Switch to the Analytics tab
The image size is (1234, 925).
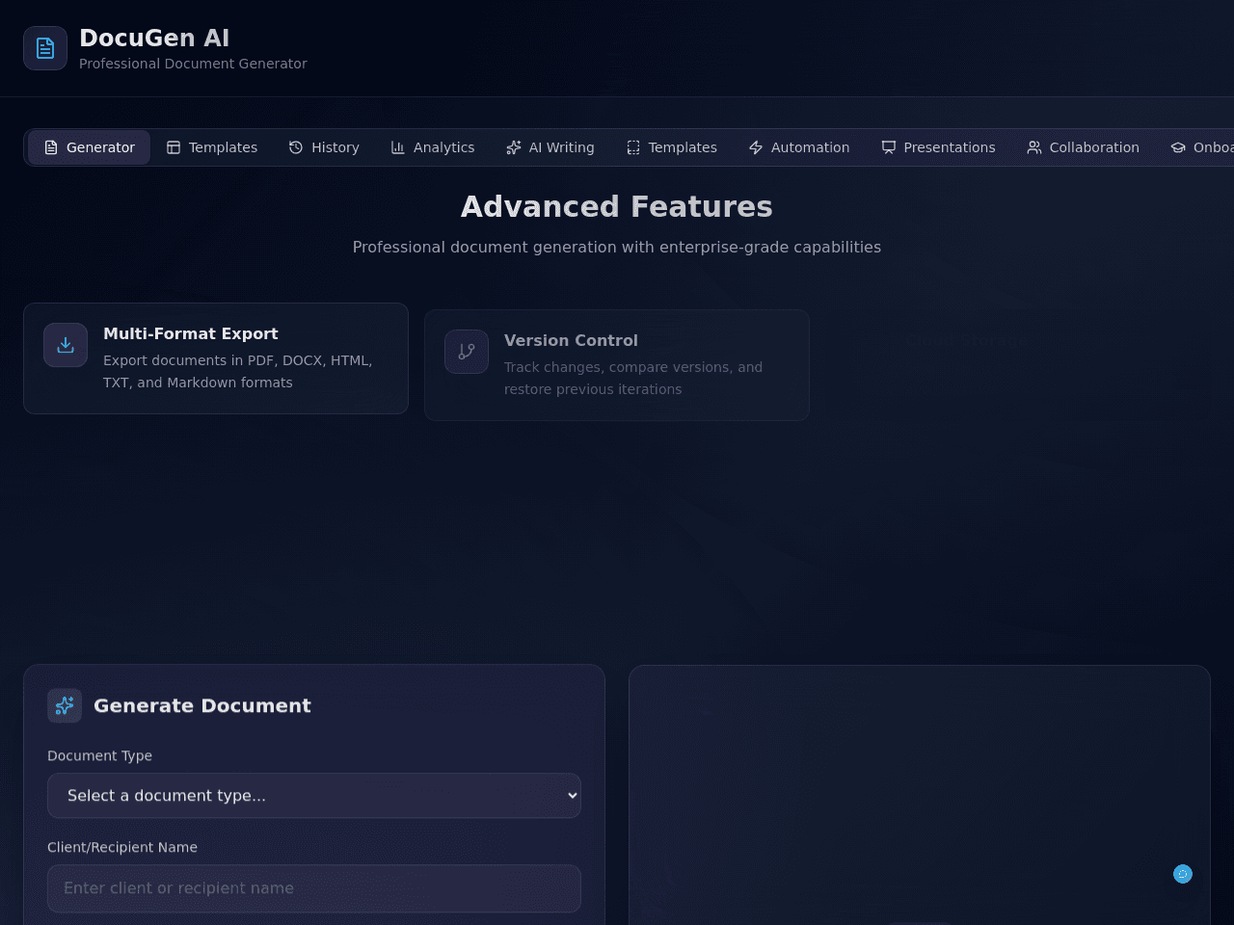coord(433,147)
